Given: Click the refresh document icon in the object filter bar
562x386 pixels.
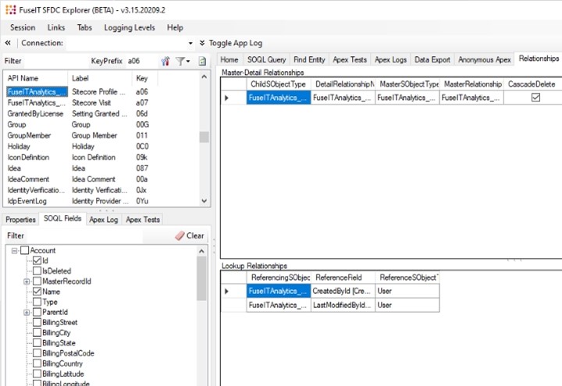Looking at the screenshot, I should [x=202, y=62].
